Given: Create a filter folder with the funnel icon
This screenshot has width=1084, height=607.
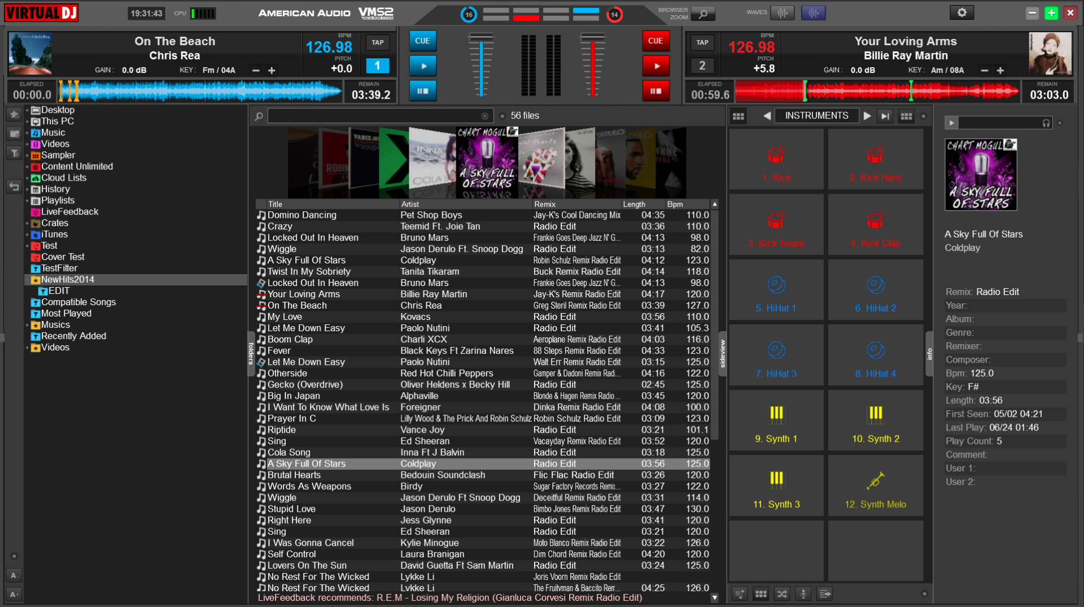Looking at the screenshot, I should point(14,153).
